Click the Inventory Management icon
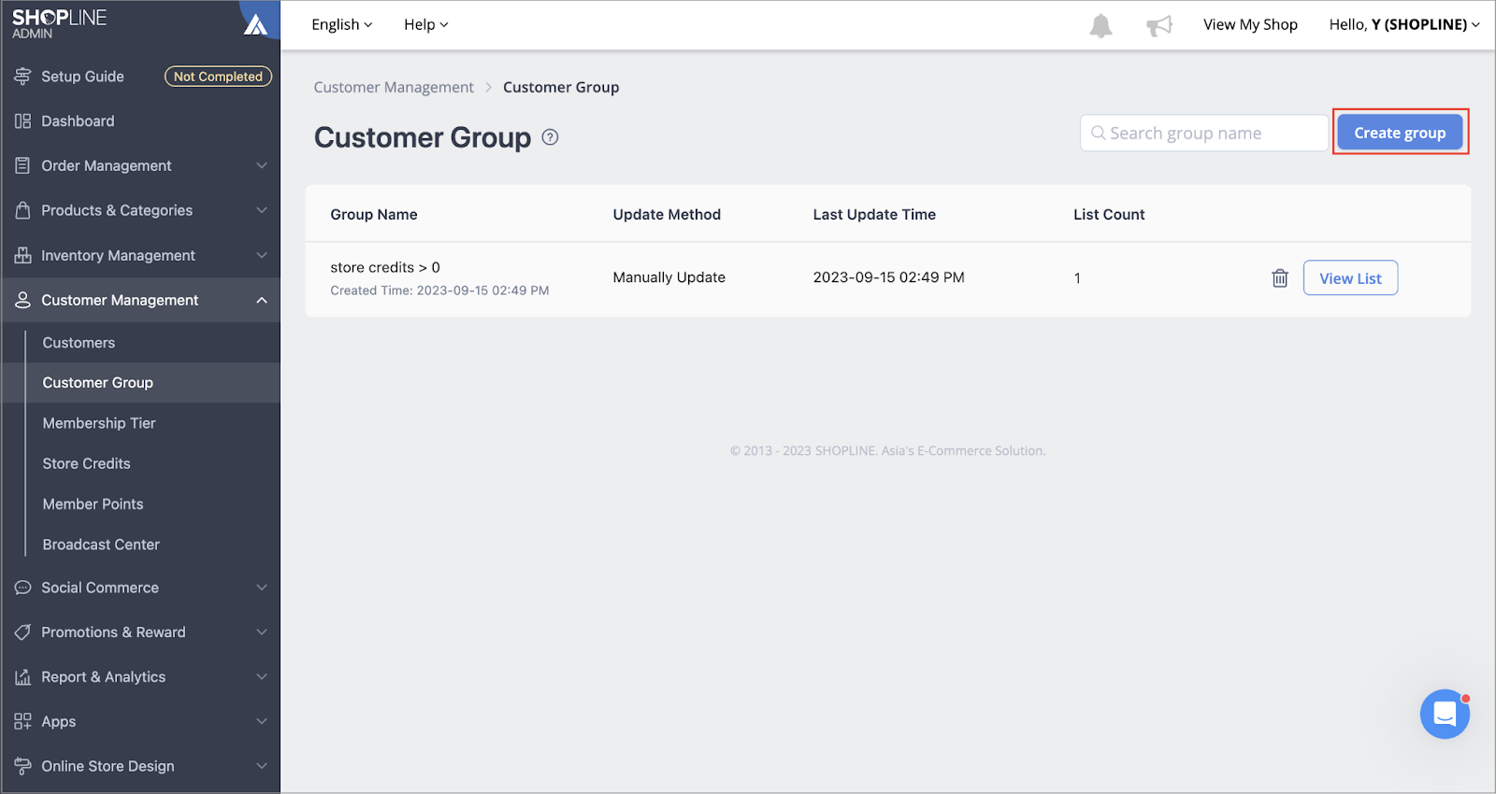Image resolution: width=1496 pixels, height=794 pixels. 22,255
